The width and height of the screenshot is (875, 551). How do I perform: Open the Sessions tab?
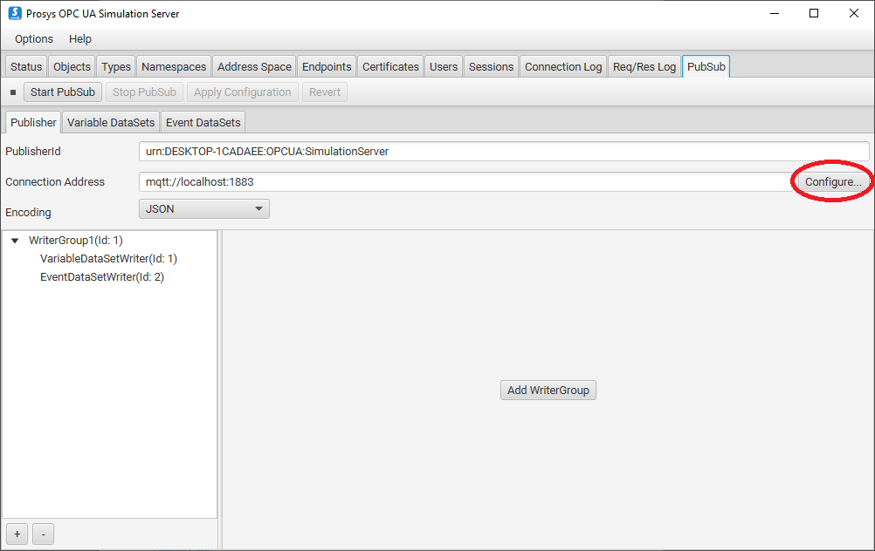coord(491,67)
